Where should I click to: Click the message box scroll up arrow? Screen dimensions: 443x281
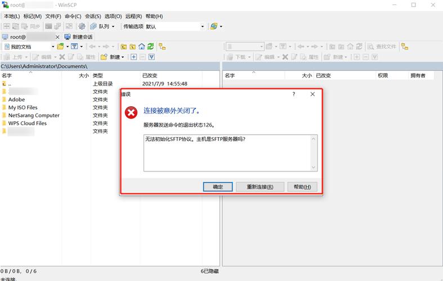(314, 138)
